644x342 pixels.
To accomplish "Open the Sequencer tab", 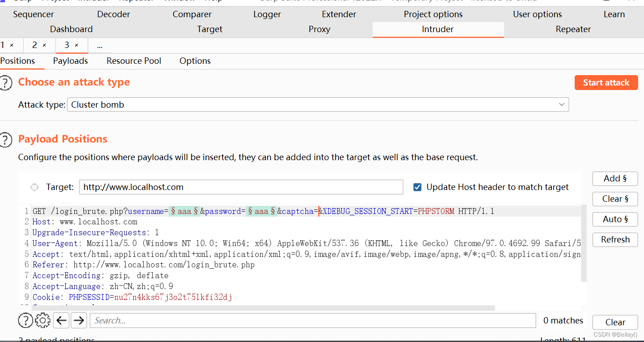I will click(x=34, y=14).
